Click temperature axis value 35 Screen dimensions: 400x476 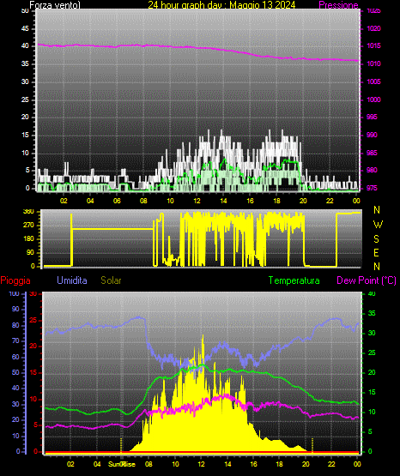372,314
